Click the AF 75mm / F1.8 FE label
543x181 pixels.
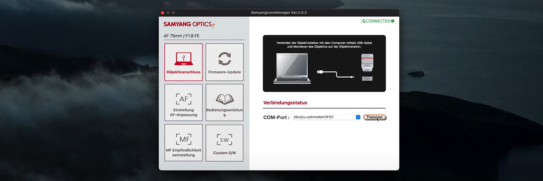[181, 36]
